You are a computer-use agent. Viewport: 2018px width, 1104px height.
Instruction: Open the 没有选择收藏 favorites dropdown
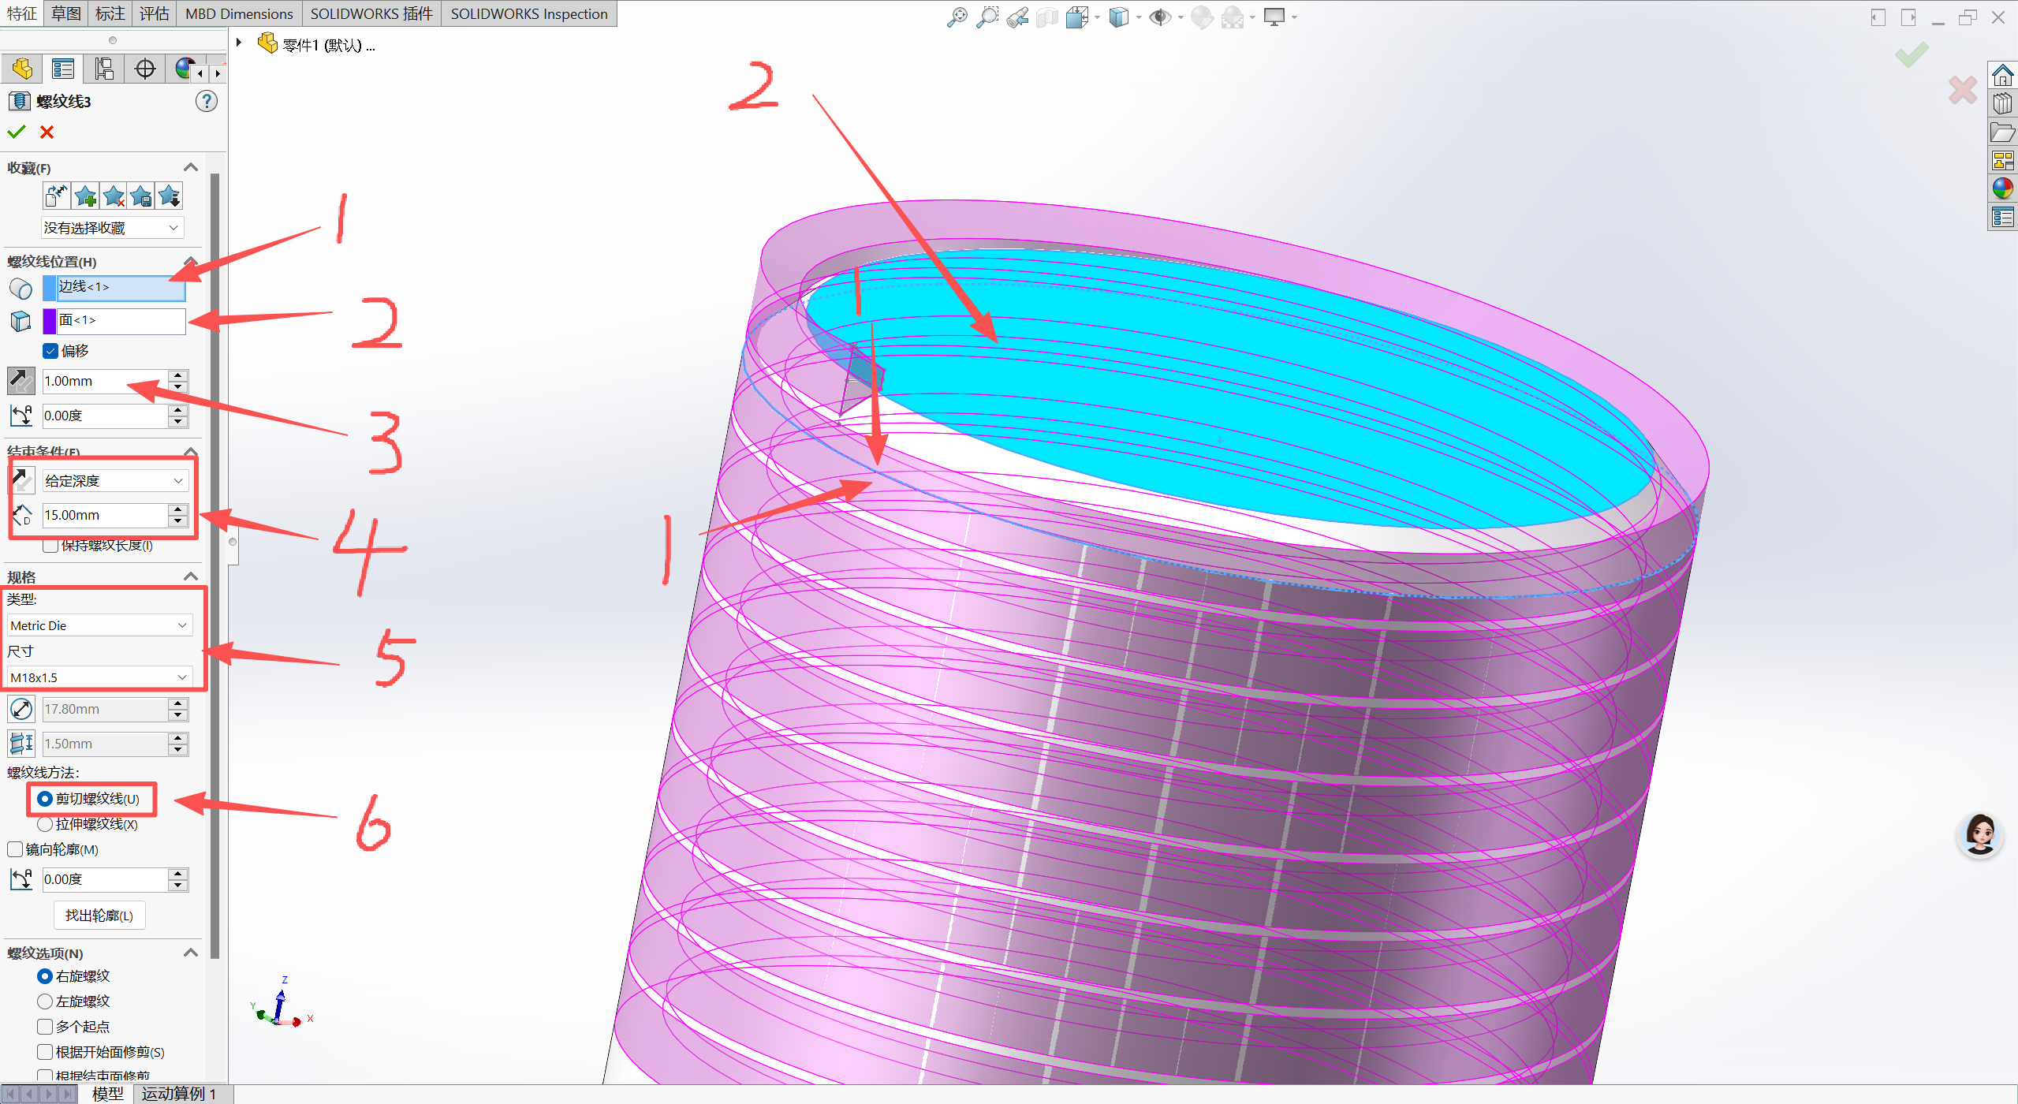tap(113, 228)
